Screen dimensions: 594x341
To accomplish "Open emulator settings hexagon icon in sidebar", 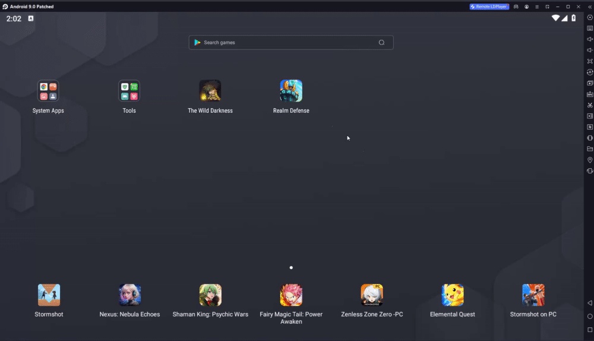I will (x=590, y=17).
